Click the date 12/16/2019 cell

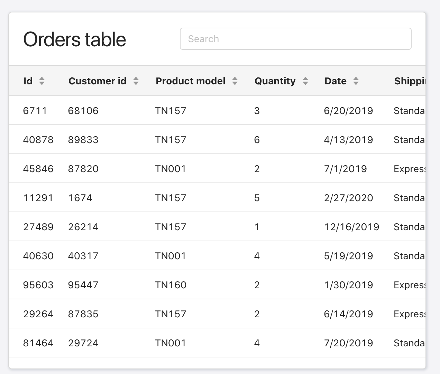[351, 227]
